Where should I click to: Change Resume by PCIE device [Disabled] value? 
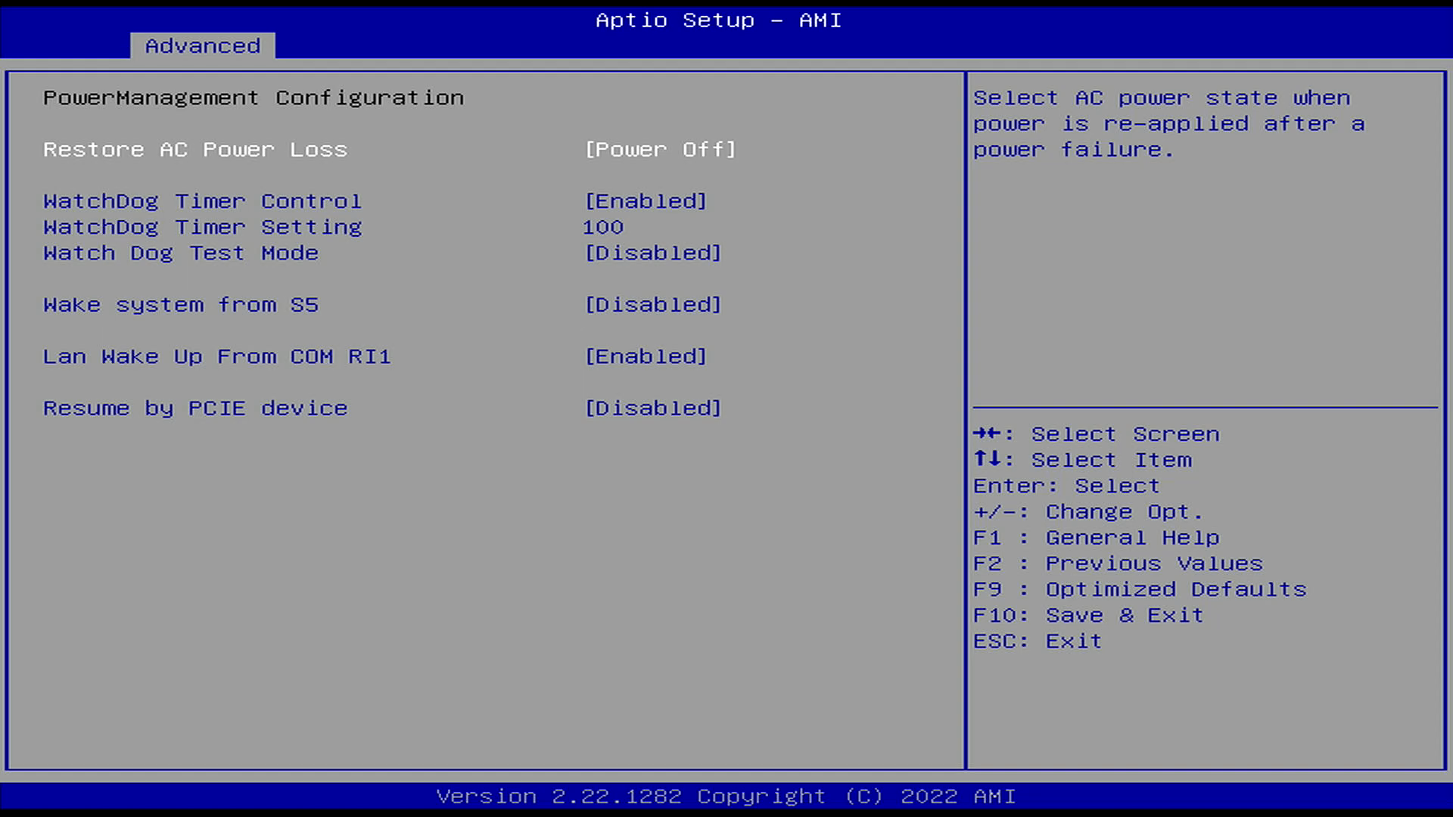click(653, 408)
